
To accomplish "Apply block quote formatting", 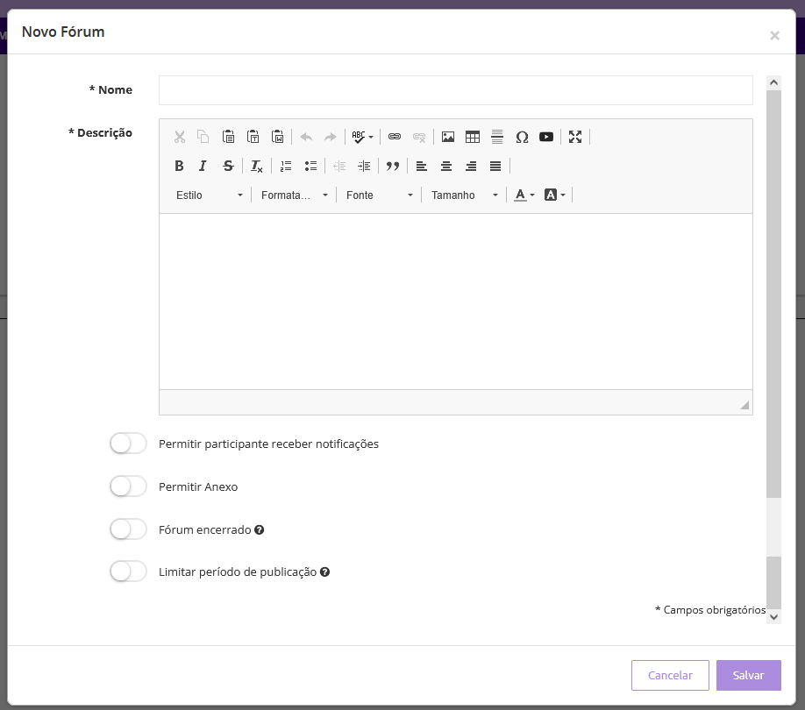I will 393,166.
